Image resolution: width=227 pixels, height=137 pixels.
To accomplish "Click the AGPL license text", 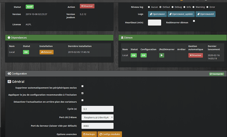I will (x=29, y=24).
